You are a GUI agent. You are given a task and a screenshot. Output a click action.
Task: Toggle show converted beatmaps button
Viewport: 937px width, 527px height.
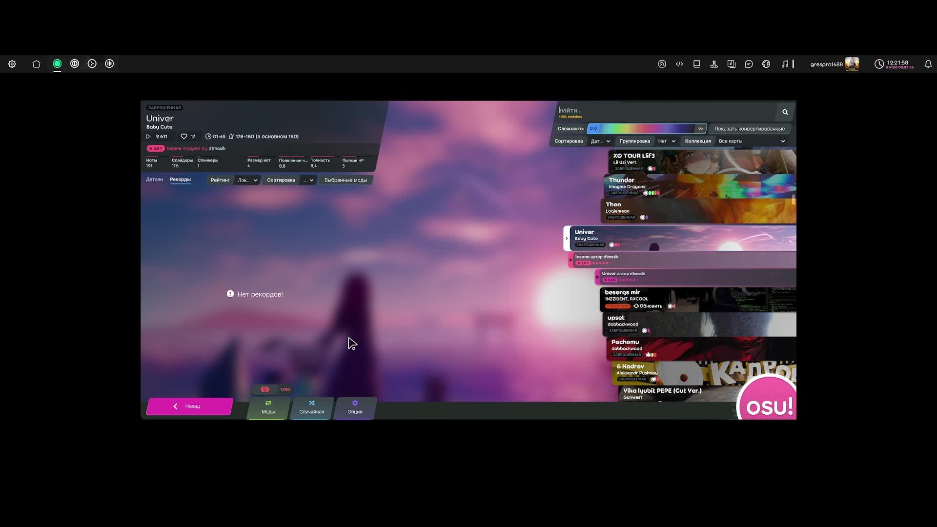[x=749, y=129]
